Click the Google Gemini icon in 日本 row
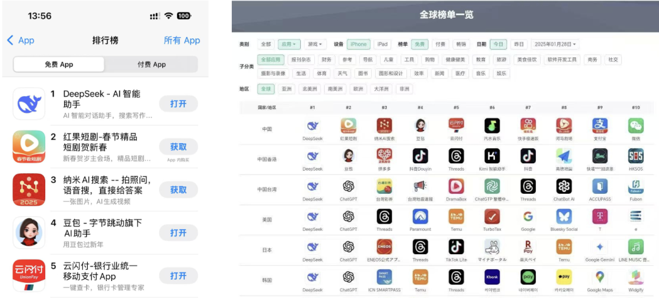 pyautogui.click(x=600, y=247)
